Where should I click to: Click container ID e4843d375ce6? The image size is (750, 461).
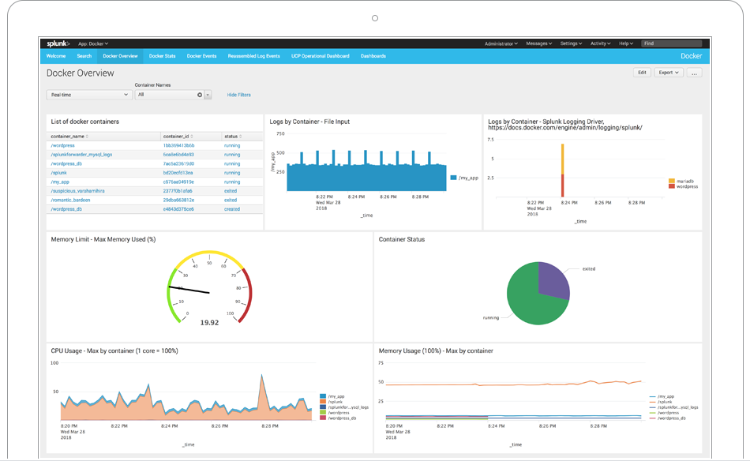click(178, 209)
